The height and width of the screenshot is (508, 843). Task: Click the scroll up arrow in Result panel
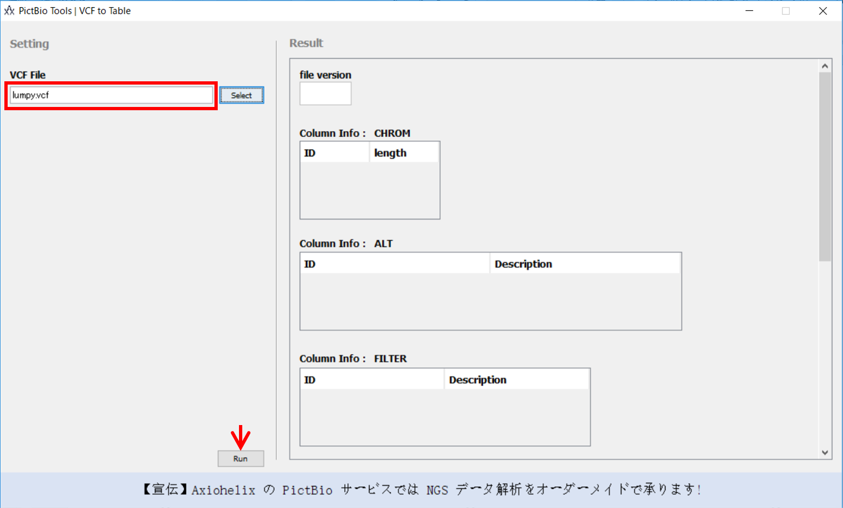824,66
